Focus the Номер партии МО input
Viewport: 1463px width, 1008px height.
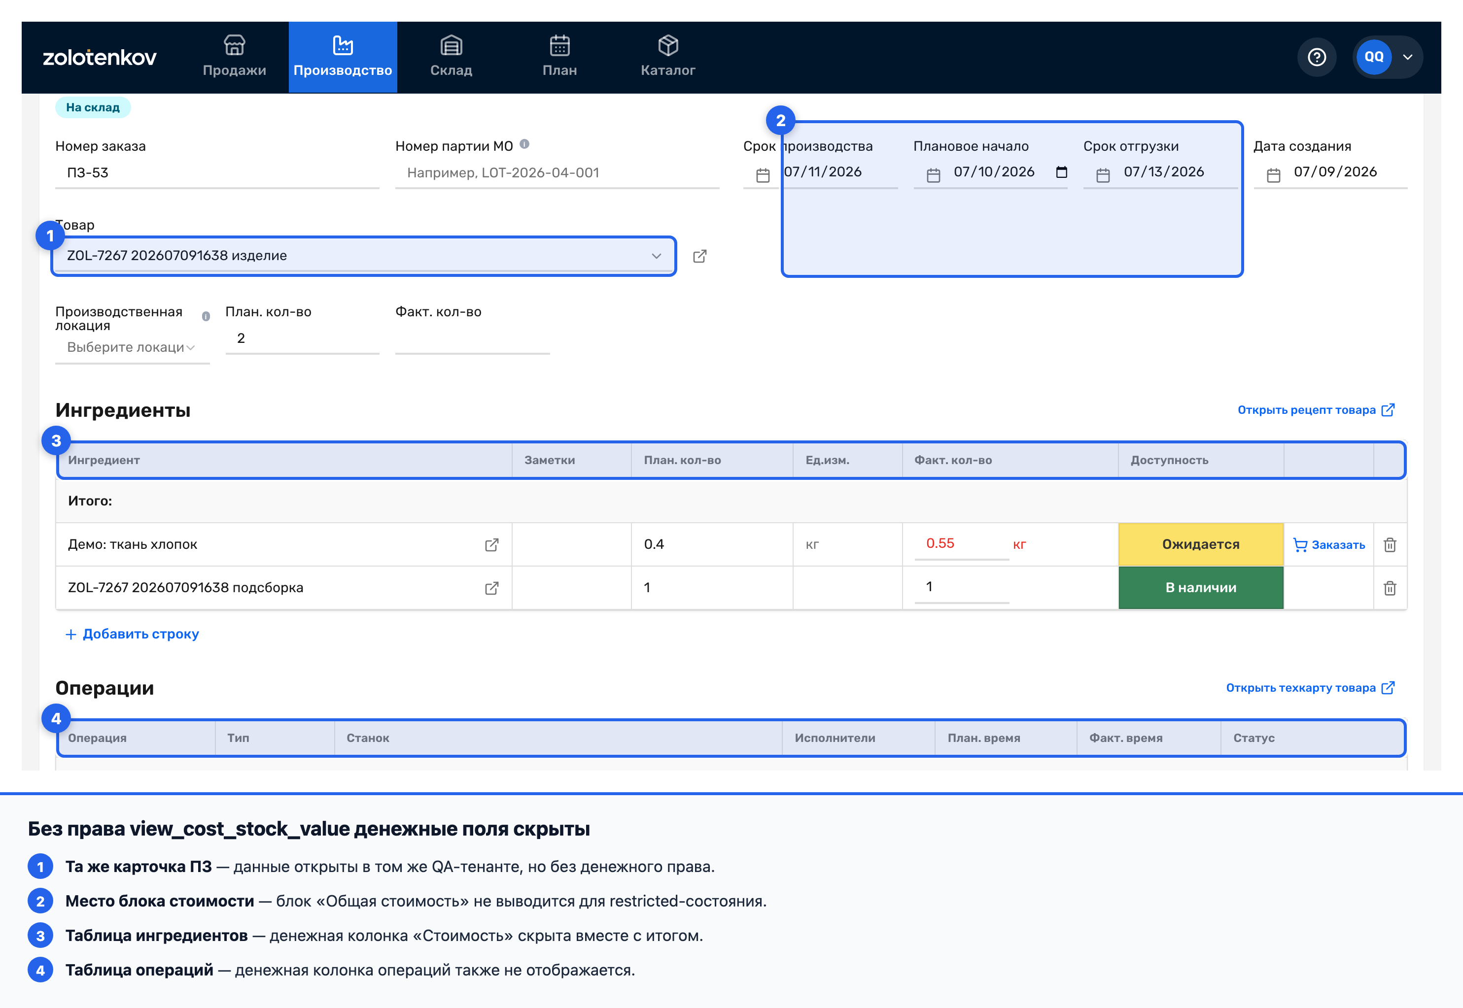click(557, 172)
